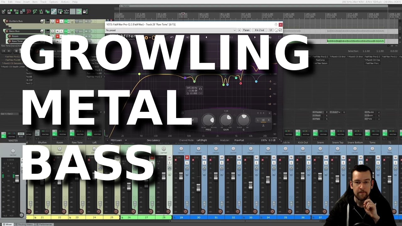Click the Performance tab at bottom
402x226 pixels.
[x=45, y=224]
